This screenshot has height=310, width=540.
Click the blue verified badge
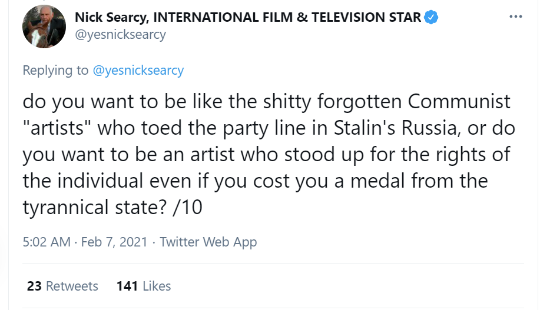(x=432, y=18)
